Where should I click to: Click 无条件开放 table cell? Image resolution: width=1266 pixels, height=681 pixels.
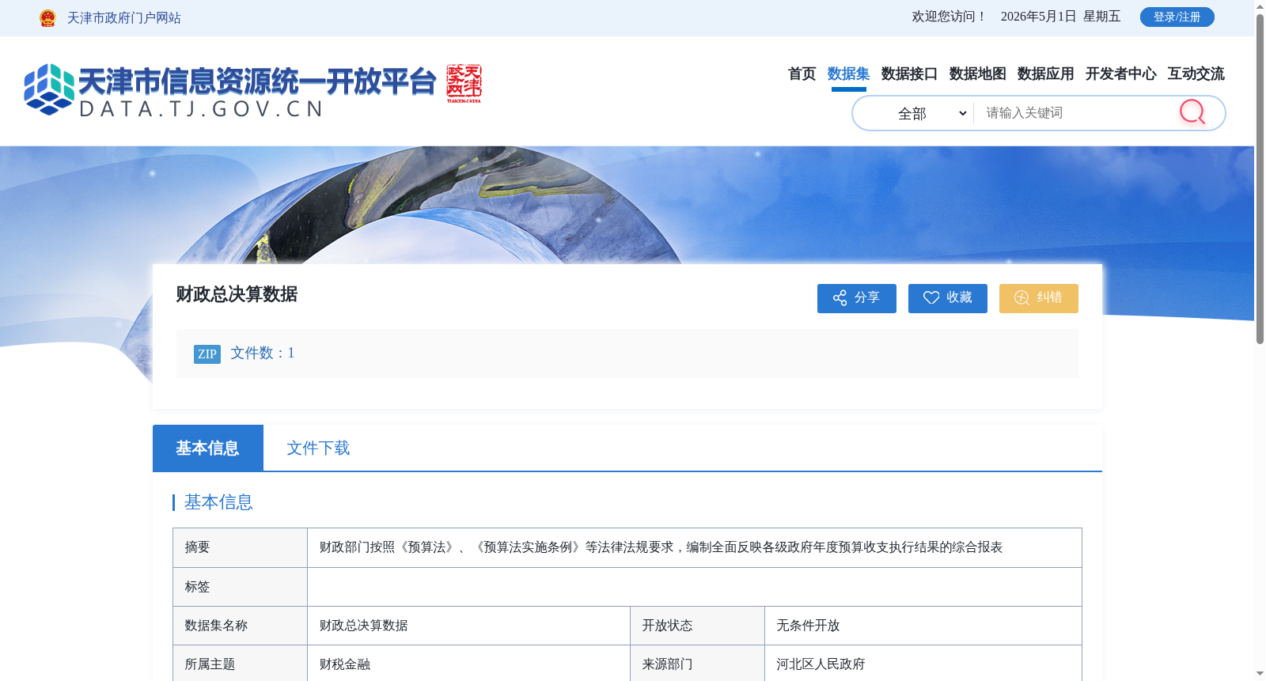click(923, 626)
